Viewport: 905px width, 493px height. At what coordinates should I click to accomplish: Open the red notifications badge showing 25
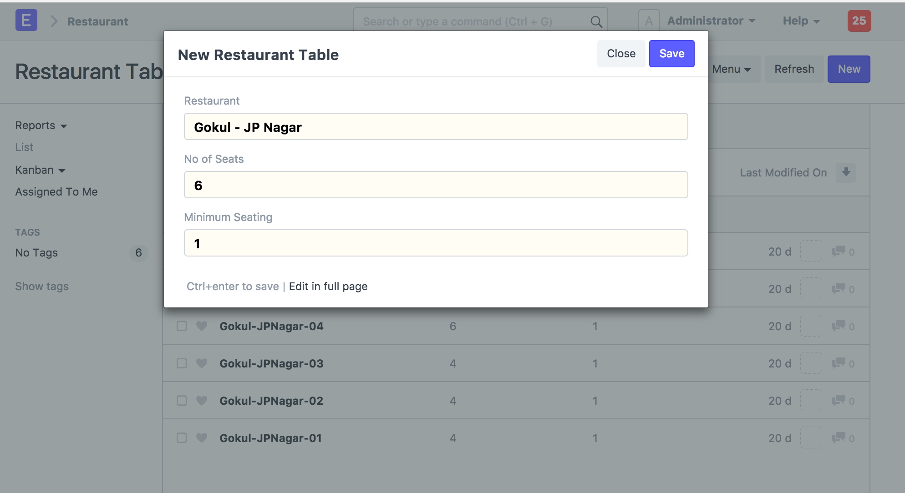859,21
